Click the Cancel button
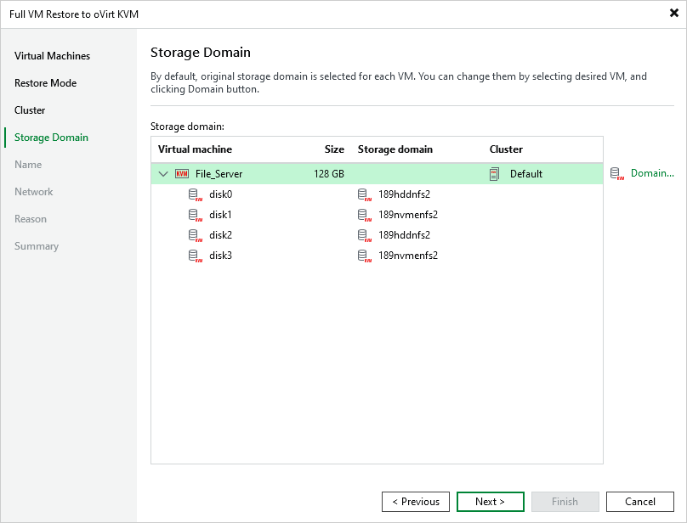The width and height of the screenshot is (687, 523). (640, 502)
